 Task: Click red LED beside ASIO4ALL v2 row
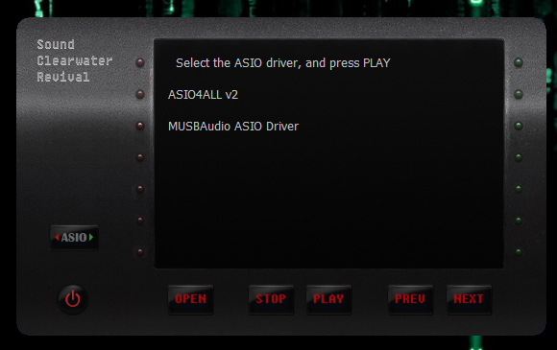click(x=140, y=94)
